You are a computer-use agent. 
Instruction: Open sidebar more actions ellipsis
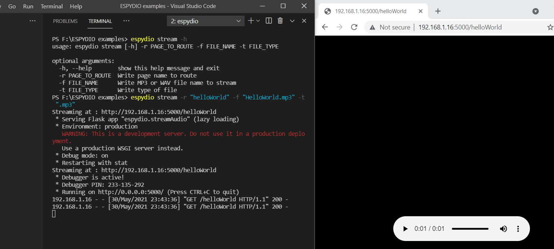pyautogui.click(x=32, y=21)
